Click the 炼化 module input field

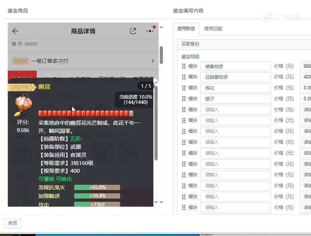(235, 88)
